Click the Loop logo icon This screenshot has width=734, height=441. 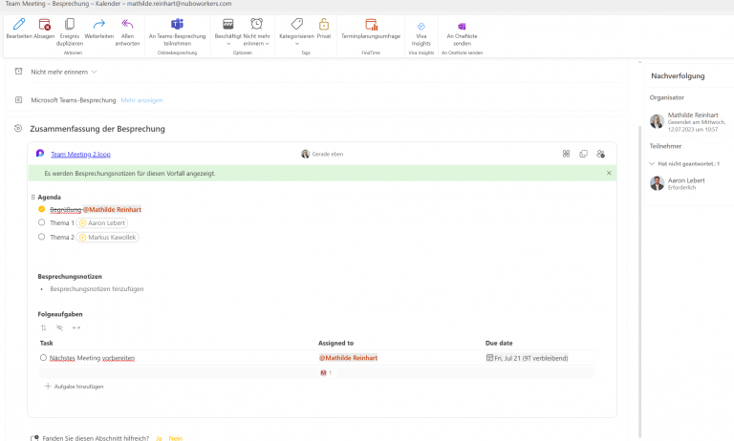pyautogui.click(x=40, y=154)
